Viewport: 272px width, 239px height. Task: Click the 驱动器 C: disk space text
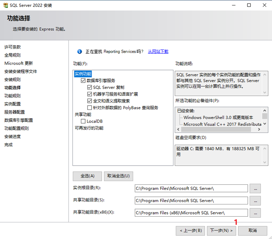point(218,151)
